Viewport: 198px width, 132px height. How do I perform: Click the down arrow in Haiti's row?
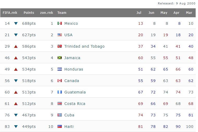click(x=16, y=127)
